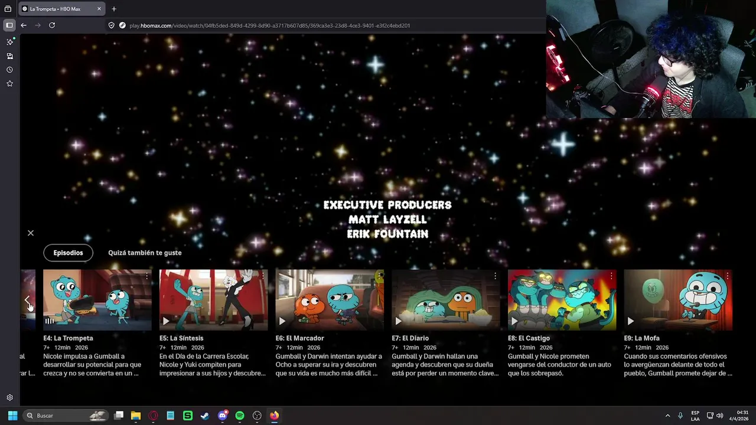Click the E7: El Diario title
The height and width of the screenshot is (425, 756).
pyautogui.click(x=410, y=338)
